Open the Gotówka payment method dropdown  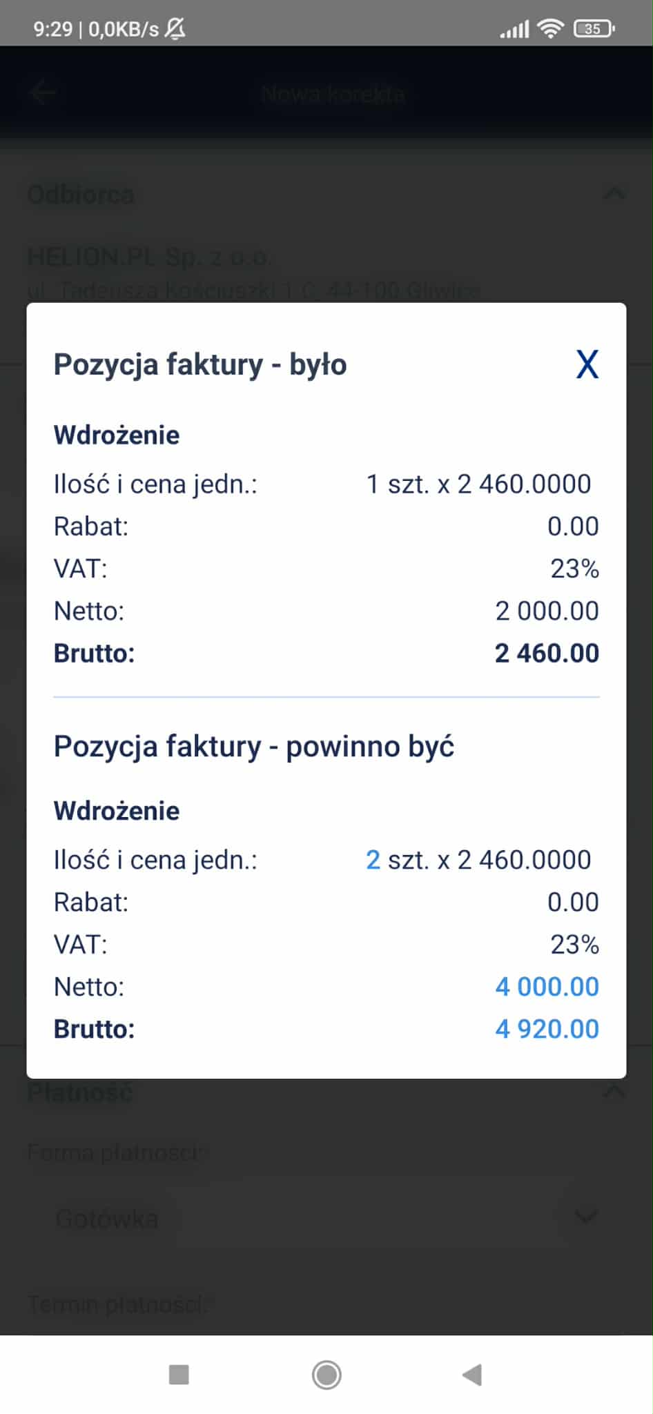326,1217
